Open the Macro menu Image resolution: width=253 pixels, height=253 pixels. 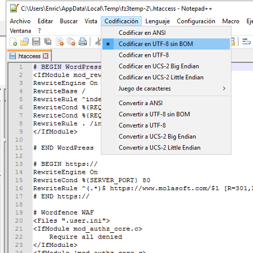[x=231, y=21]
